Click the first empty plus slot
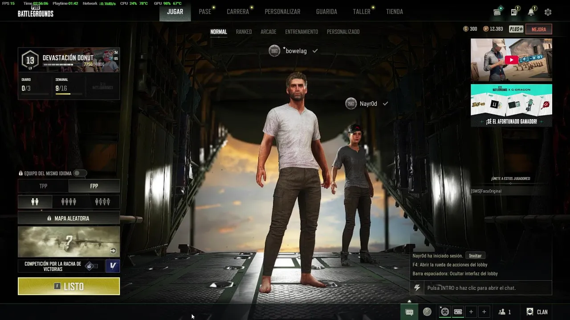 click(471, 312)
